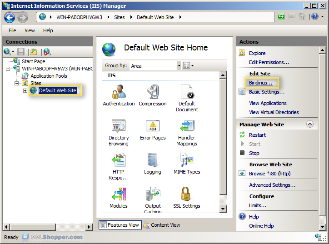Open the MIME Types feature
Screen dimensions: 329x244
[x=187, y=164]
